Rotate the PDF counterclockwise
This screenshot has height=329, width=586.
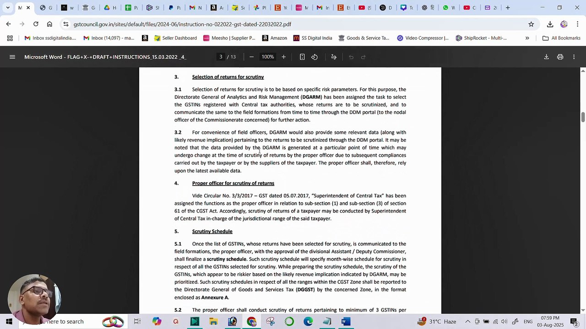click(x=315, y=57)
